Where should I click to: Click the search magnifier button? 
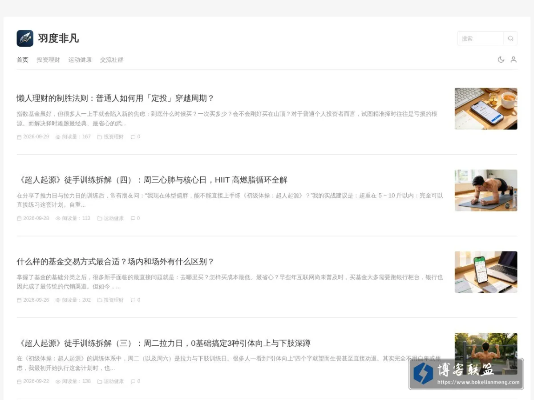tap(510, 38)
